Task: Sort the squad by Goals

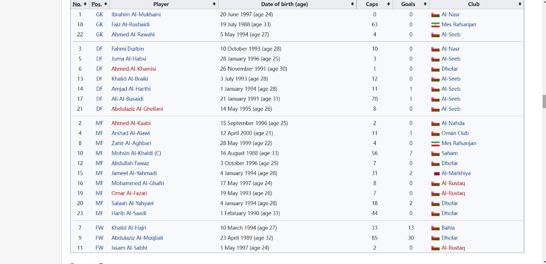Action: pos(425,4)
